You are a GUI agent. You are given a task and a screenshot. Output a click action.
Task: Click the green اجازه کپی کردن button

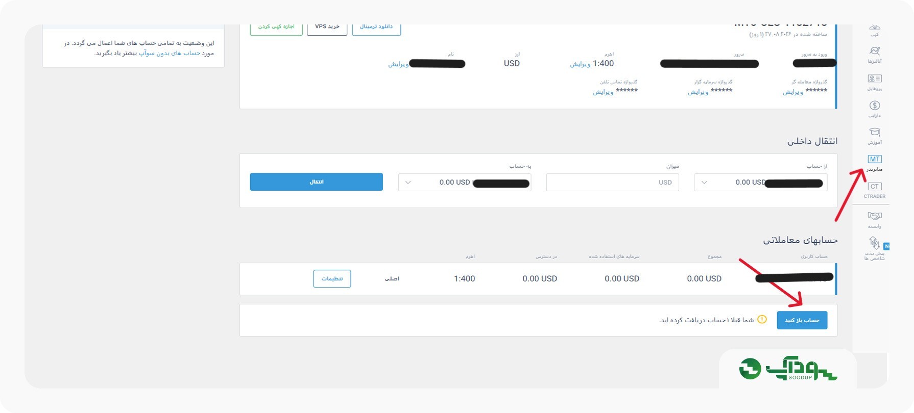(x=276, y=28)
